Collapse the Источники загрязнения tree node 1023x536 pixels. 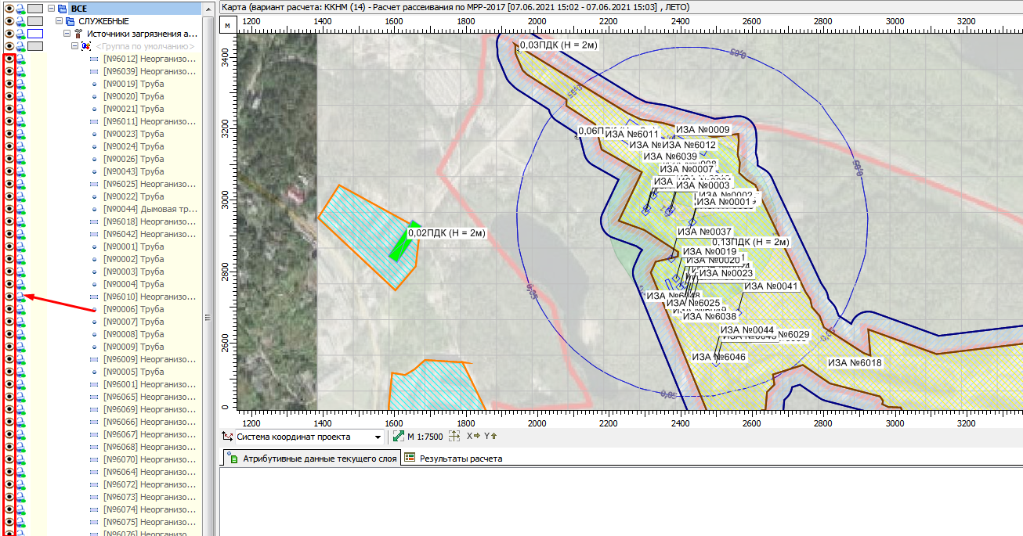[x=67, y=34]
